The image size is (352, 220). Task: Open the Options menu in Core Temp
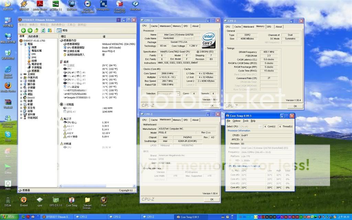pyautogui.click(x=236, y=121)
